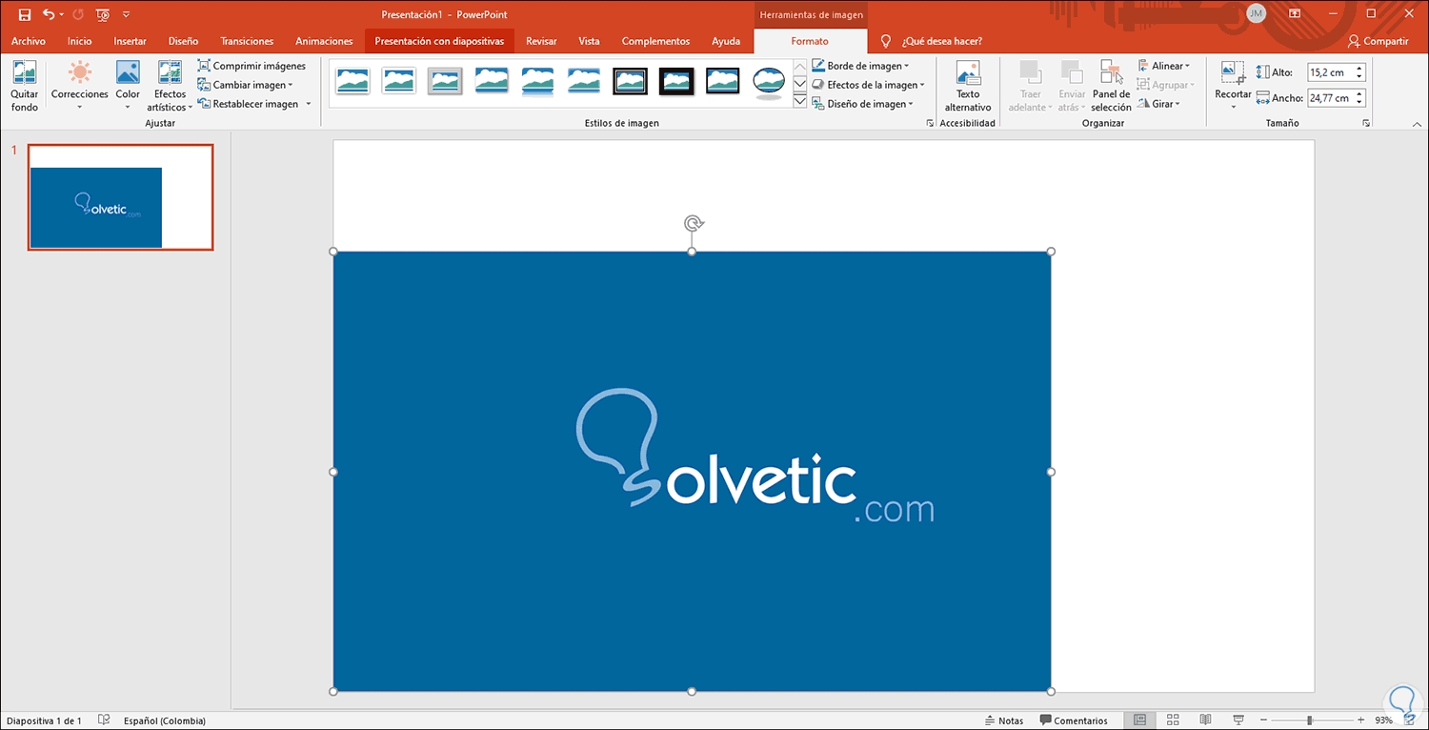Open the Color adjustment menu

(x=128, y=87)
